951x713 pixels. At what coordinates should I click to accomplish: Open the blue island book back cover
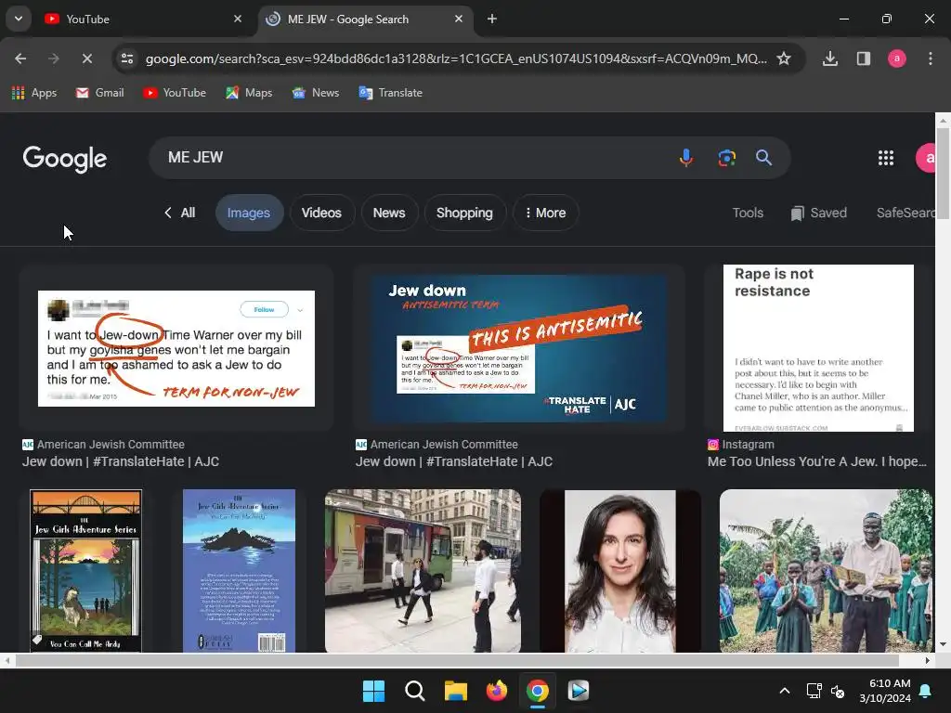[239, 571]
